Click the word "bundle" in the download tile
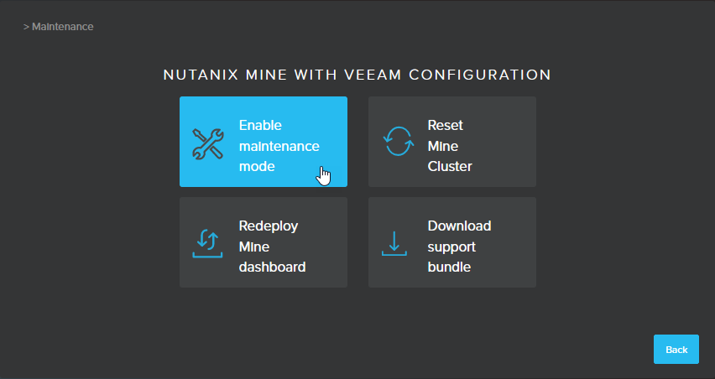The height and width of the screenshot is (379, 715). tap(449, 267)
